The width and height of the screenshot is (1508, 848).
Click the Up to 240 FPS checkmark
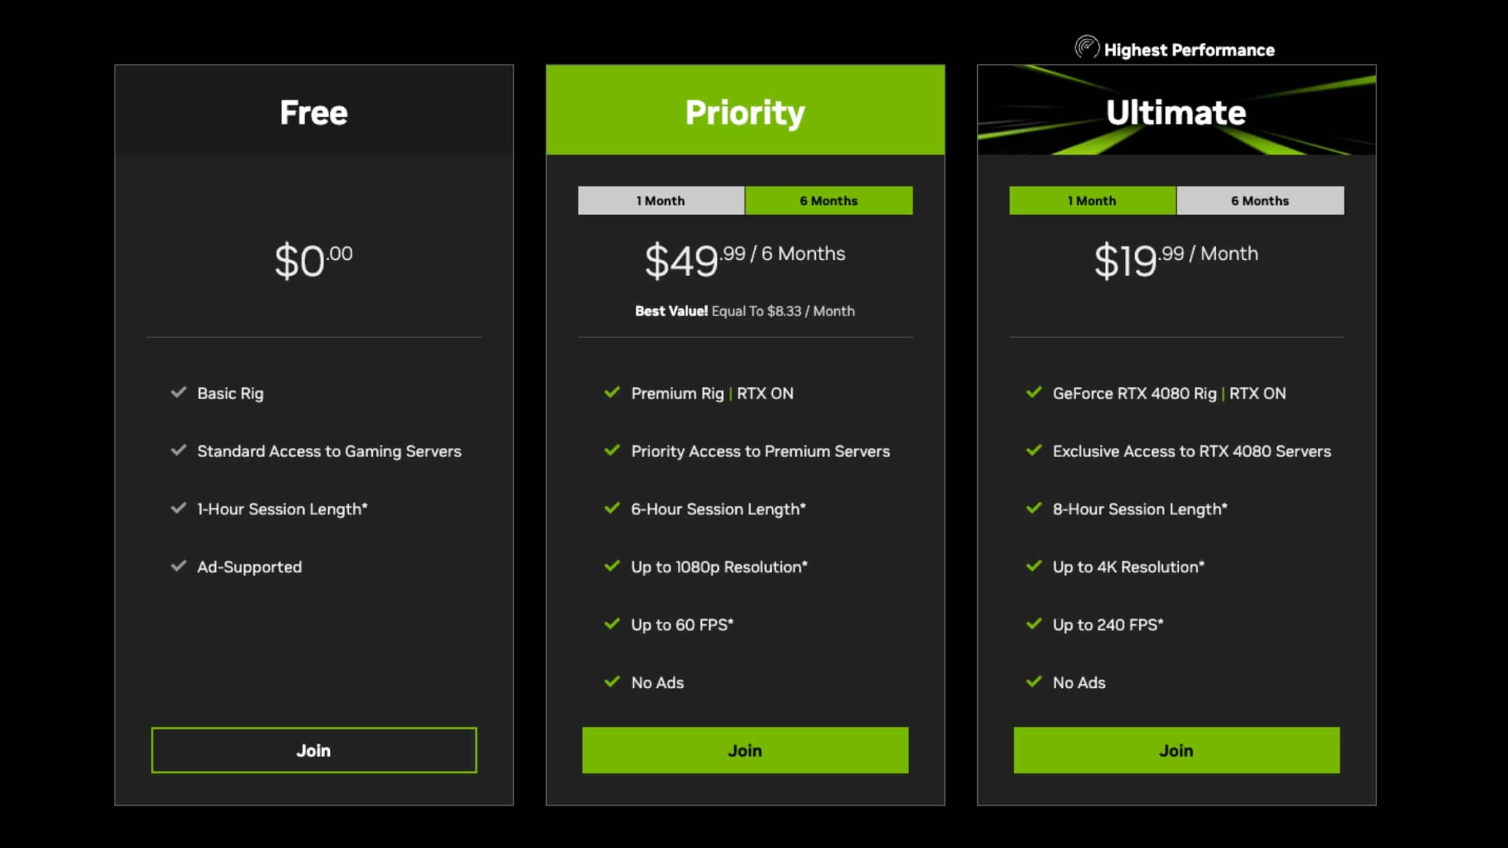pos(1033,623)
